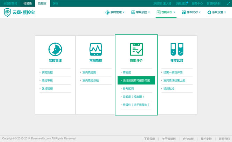
Task: Switch to the 云康智慧树 top tab
Action: click(10, 3)
